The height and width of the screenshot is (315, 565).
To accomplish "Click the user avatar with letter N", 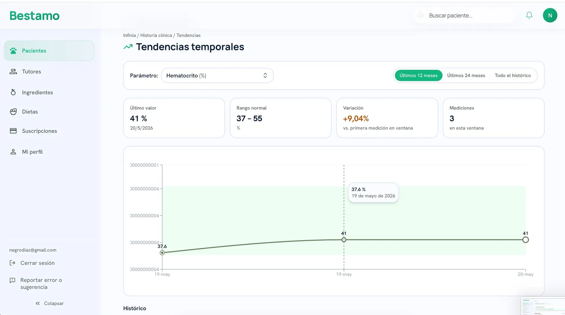I will [x=550, y=15].
